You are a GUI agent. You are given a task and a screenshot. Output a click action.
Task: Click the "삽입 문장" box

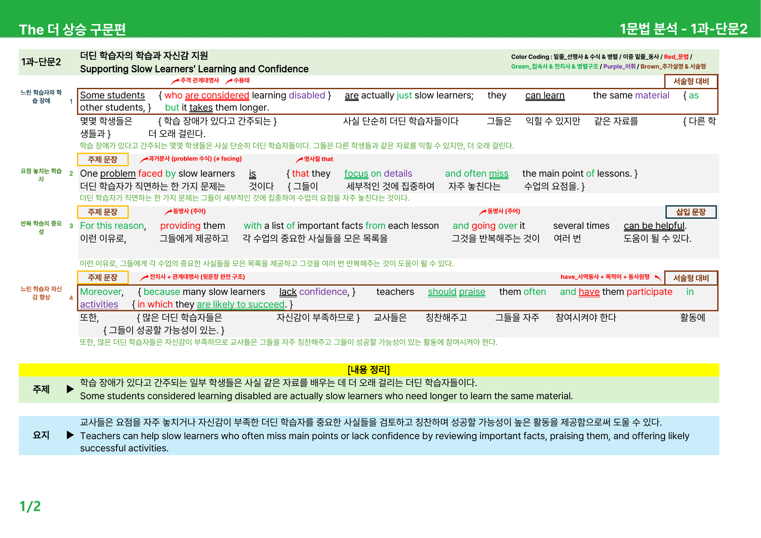[x=691, y=212]
